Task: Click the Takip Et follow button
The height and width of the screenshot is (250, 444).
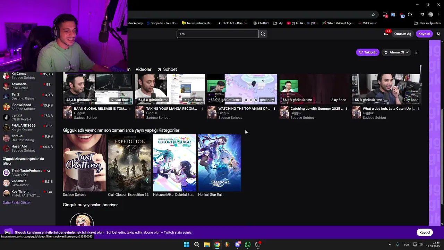Action: click(368, 52)
